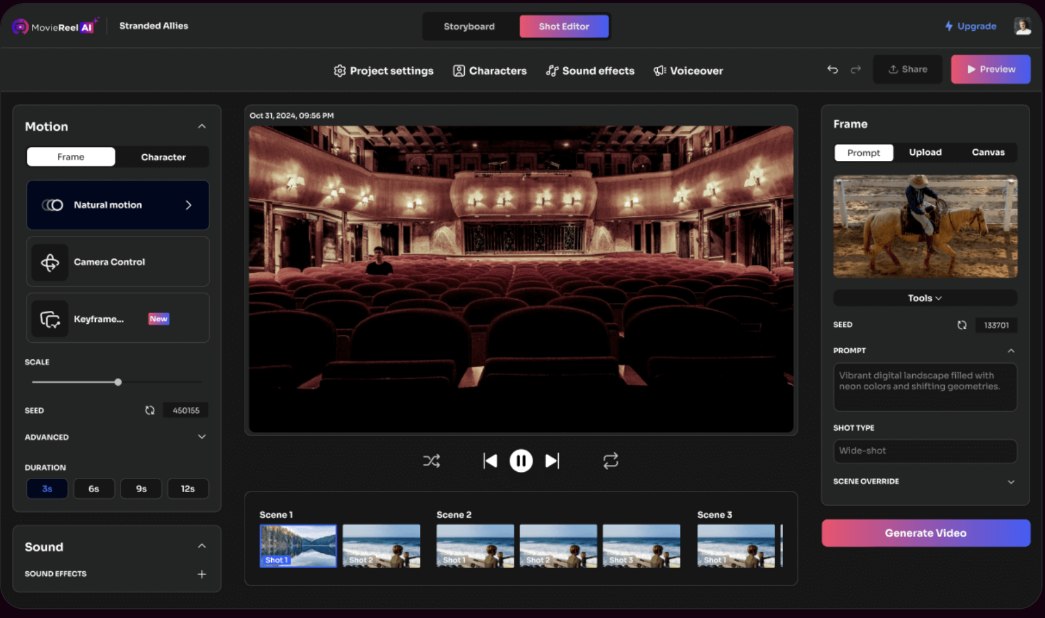The image size is (1045, 618).
Task: Add a new sound effect
Action: [202, 574]
